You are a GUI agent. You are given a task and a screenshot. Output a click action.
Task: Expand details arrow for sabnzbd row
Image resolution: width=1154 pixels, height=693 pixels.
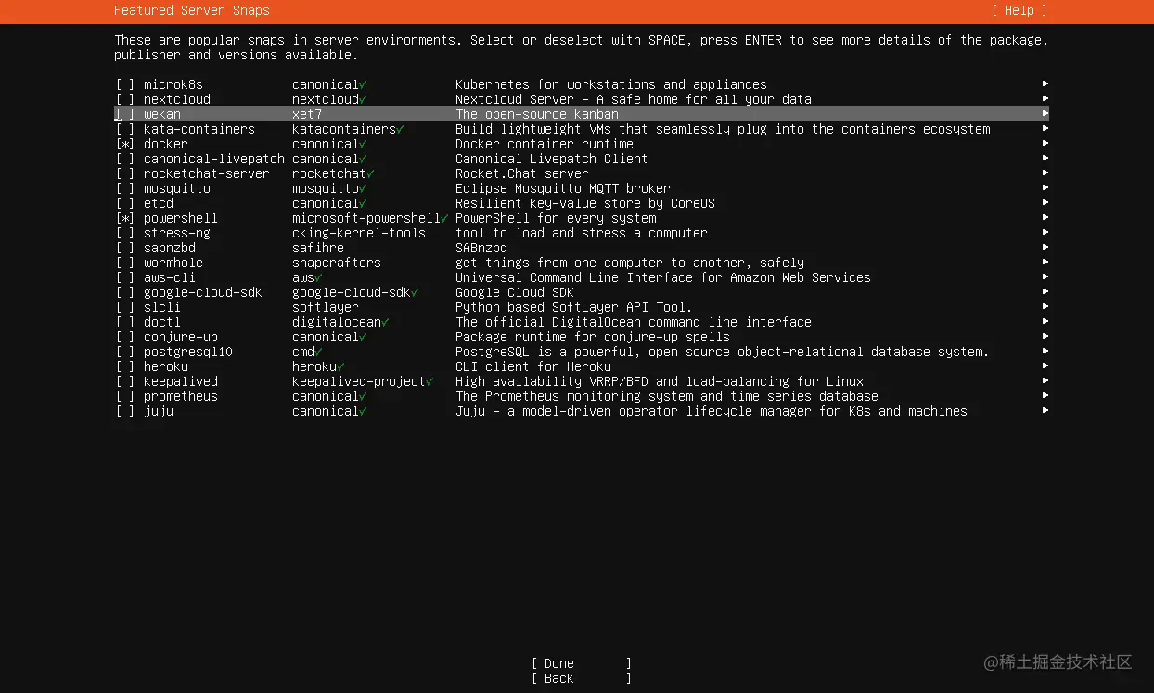(x=1045, y=248)
